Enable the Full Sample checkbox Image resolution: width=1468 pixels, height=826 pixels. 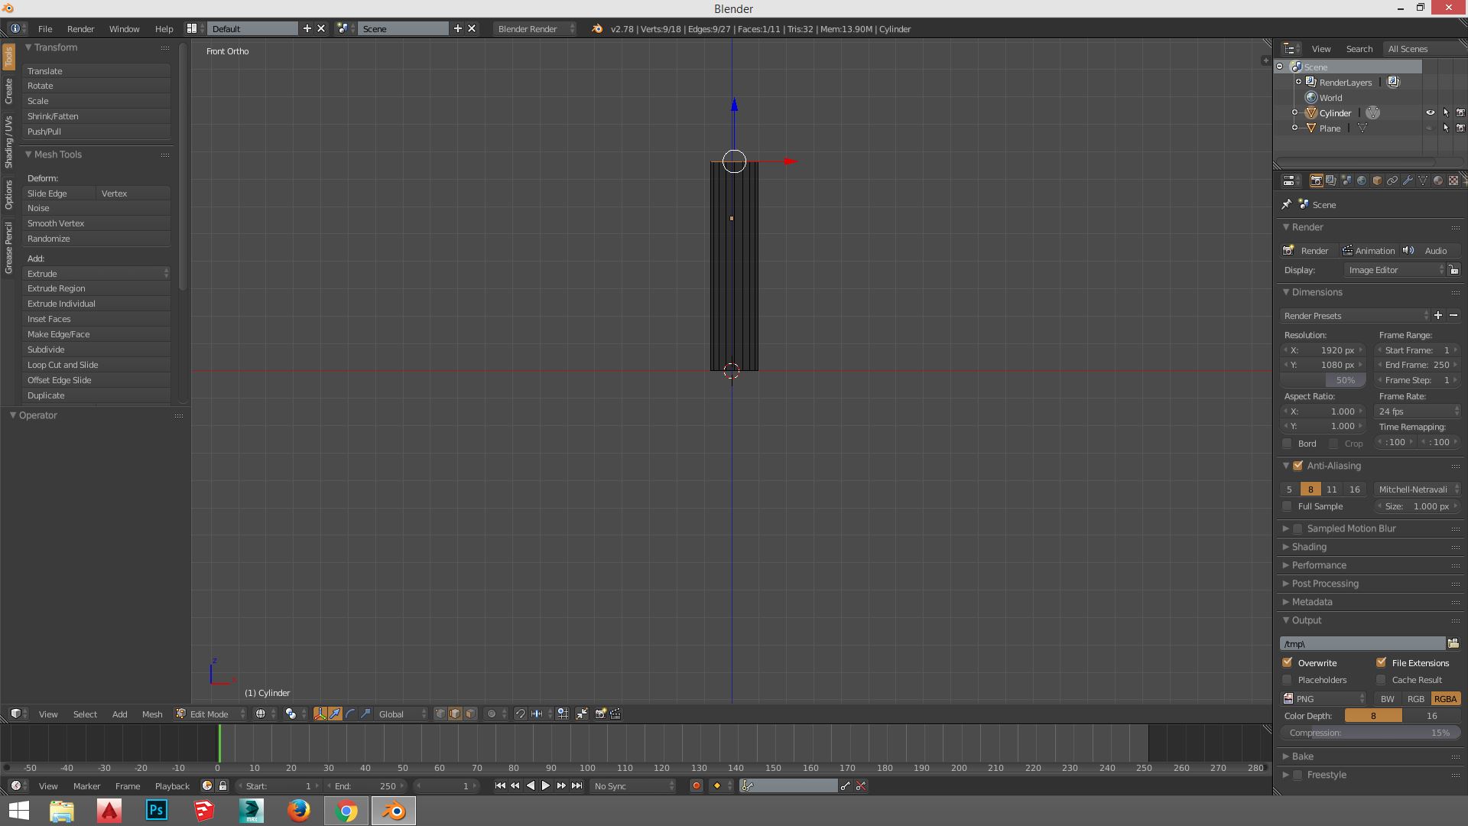click(x=1288, y=506)
